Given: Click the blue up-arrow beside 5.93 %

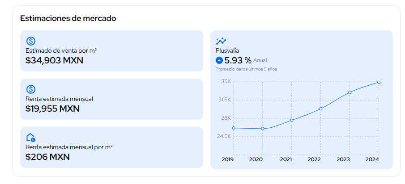Looking at the screenshot, I should pos(219,60).
